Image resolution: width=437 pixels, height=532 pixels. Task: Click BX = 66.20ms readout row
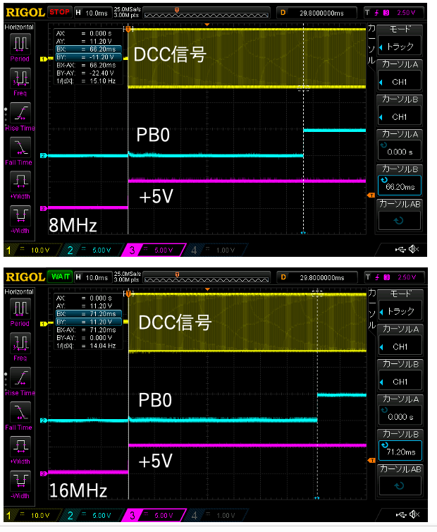89,49
